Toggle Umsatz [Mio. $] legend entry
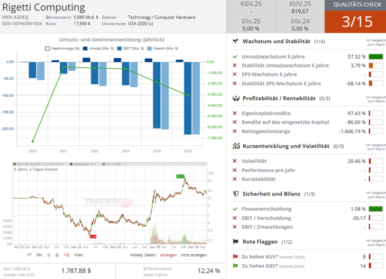 coord(98,49)
